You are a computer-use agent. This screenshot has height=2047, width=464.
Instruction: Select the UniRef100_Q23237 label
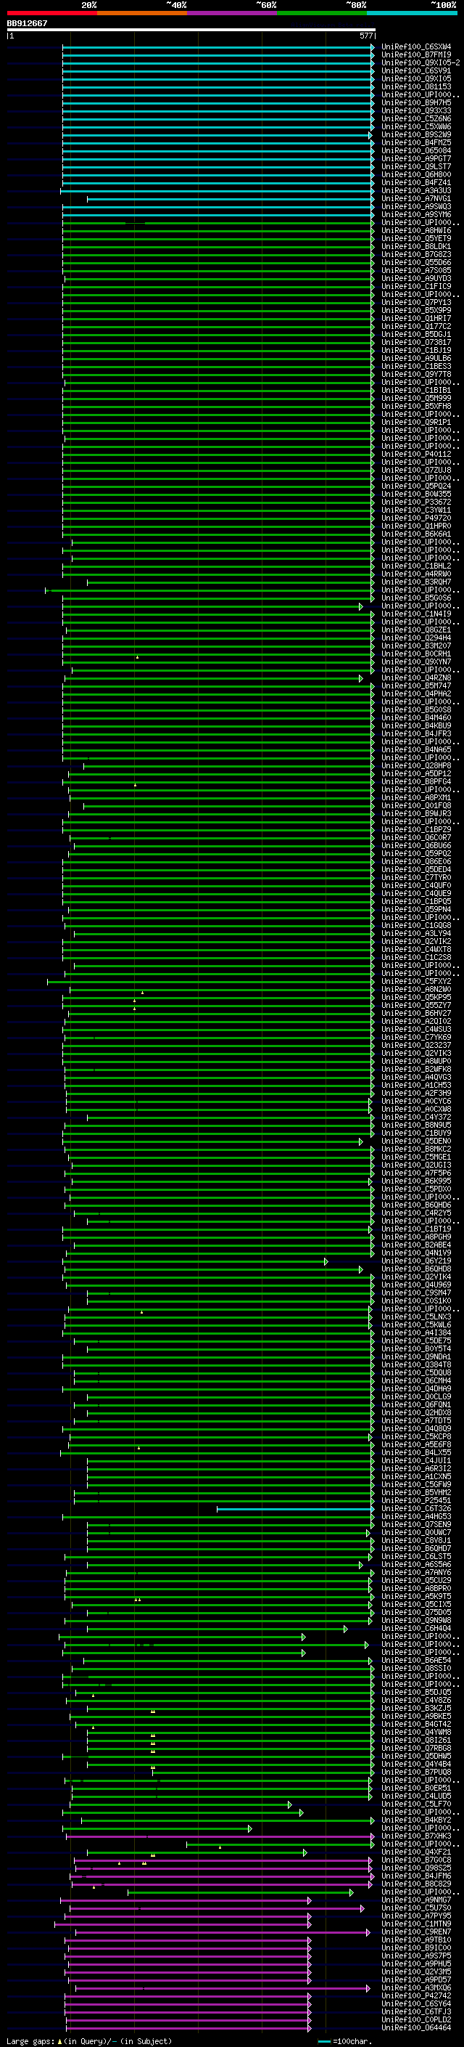416,1045
